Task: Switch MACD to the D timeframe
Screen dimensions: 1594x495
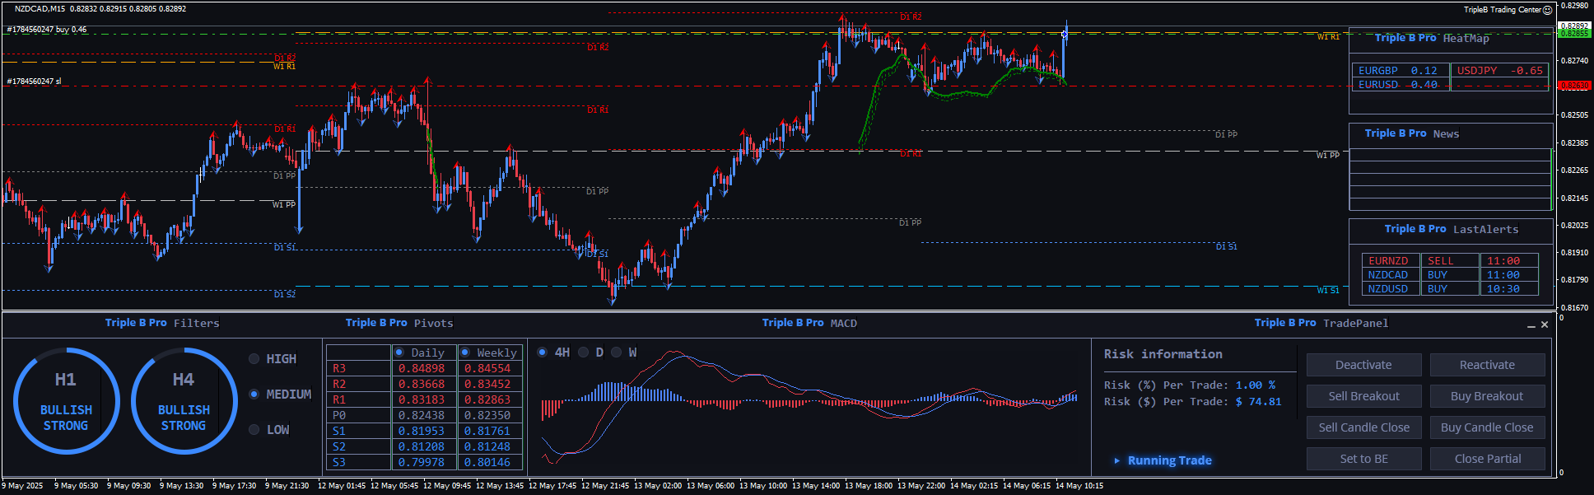Action: coord(584,353)
